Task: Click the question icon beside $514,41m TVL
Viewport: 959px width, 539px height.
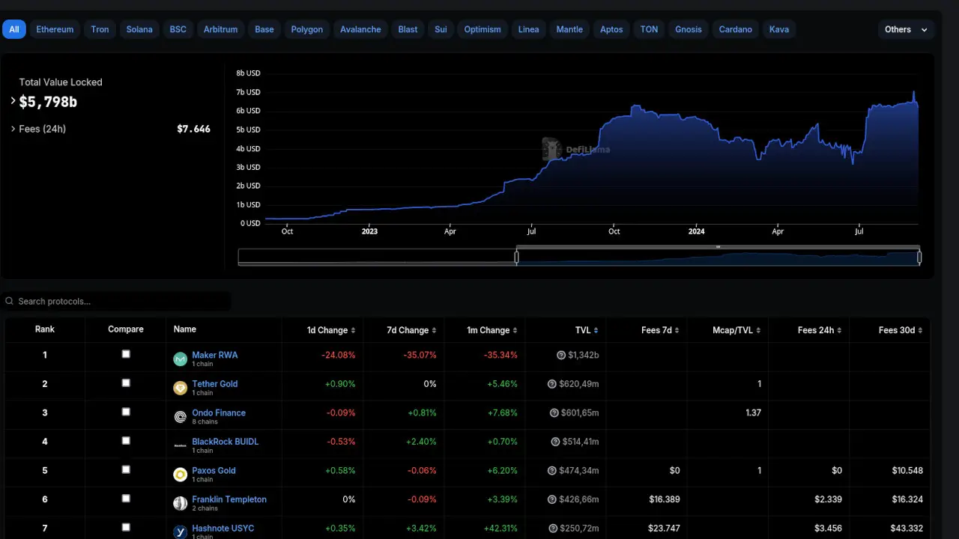Action: (554, 442)
